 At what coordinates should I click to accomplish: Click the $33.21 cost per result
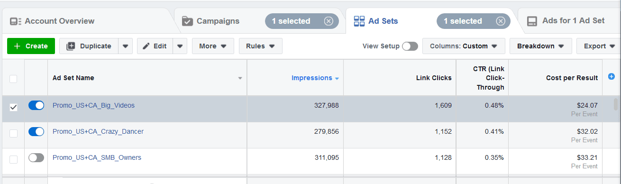pyautogui.click(x=587, y=157)
